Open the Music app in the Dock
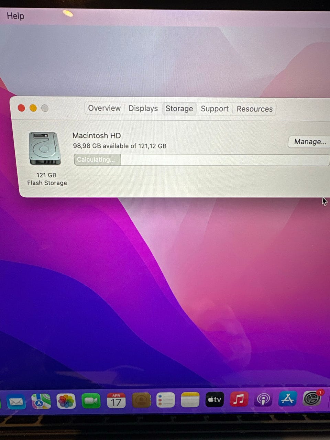 tap(239, 399)
